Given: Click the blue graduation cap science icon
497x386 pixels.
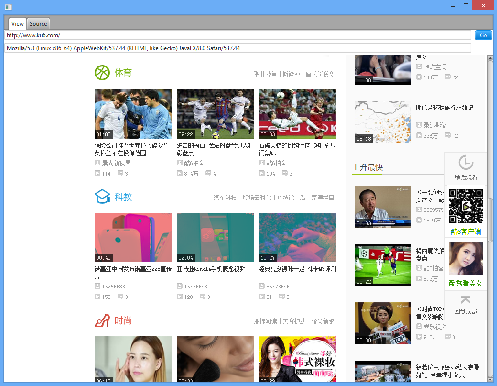Looking at the screenshot, I should coord(102,197).
